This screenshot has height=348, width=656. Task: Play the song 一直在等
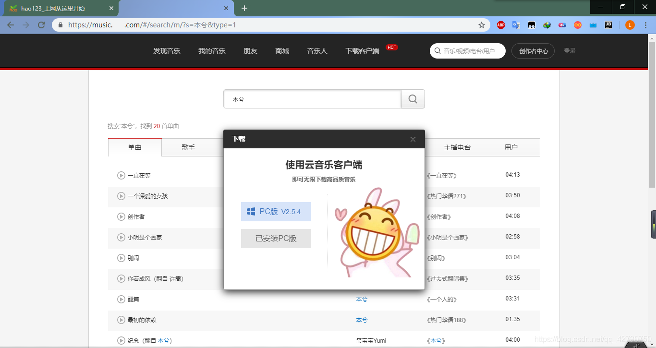tap(121, 175)
